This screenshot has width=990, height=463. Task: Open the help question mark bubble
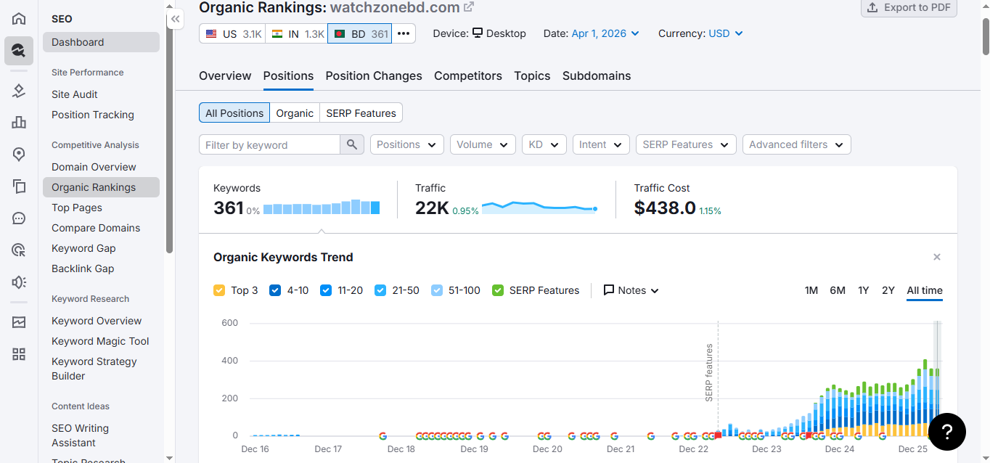tap(947, 432)
